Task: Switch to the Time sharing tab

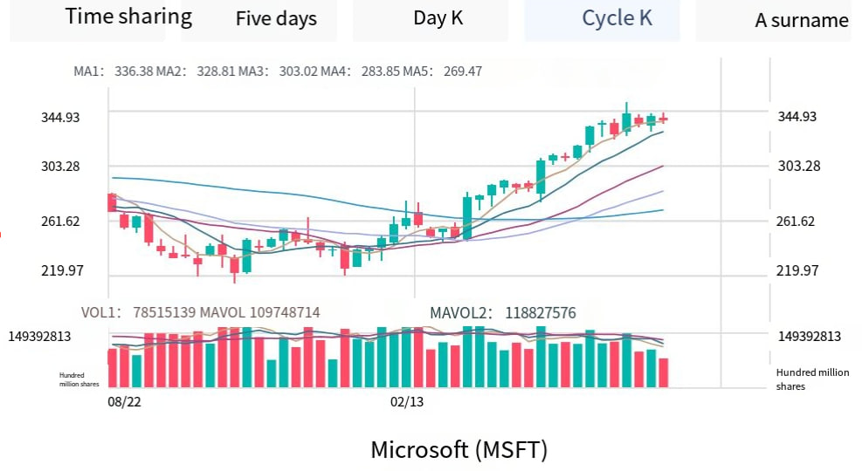Action: (x=128, y=17)
